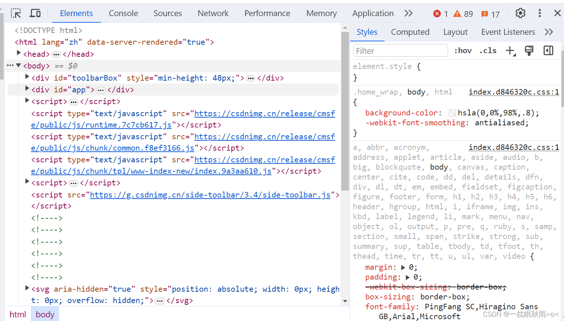The height and width of the screenshot is (321, 564).
Task: Open the Network tab
Action: (213, 14)
